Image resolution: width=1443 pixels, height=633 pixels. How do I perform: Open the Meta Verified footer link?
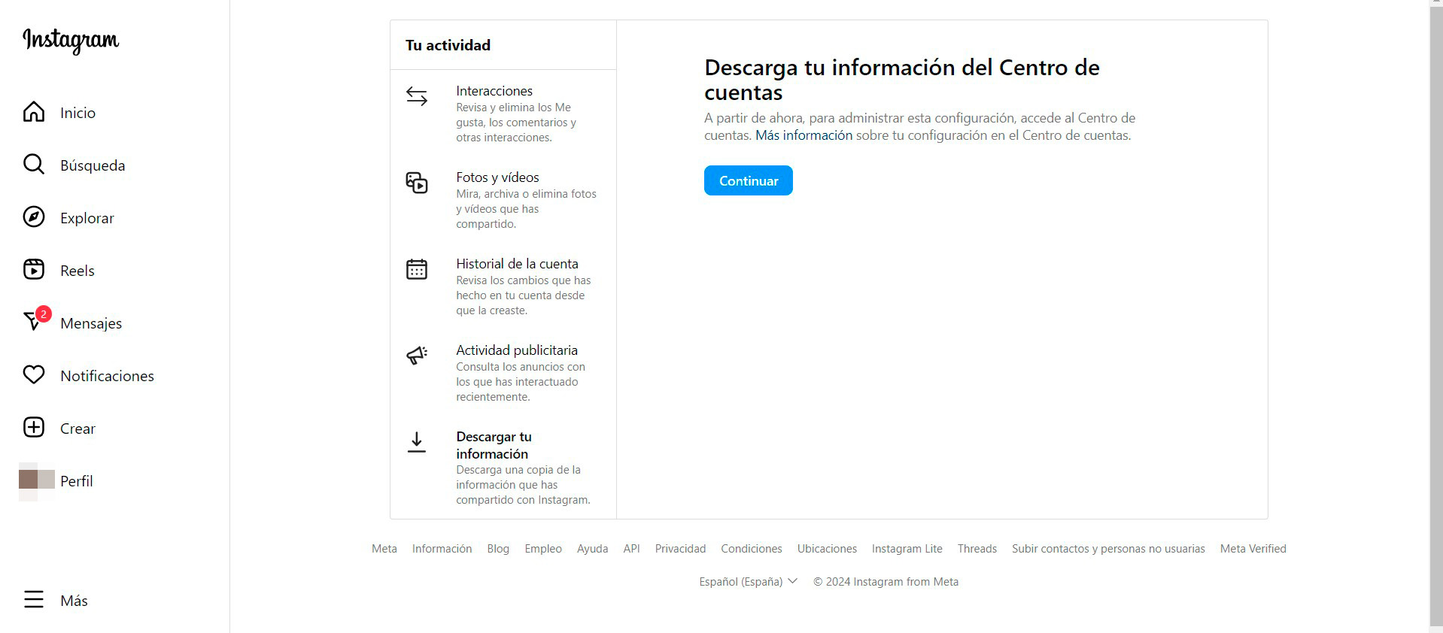pyautogui.click(x=1253, y=549)
